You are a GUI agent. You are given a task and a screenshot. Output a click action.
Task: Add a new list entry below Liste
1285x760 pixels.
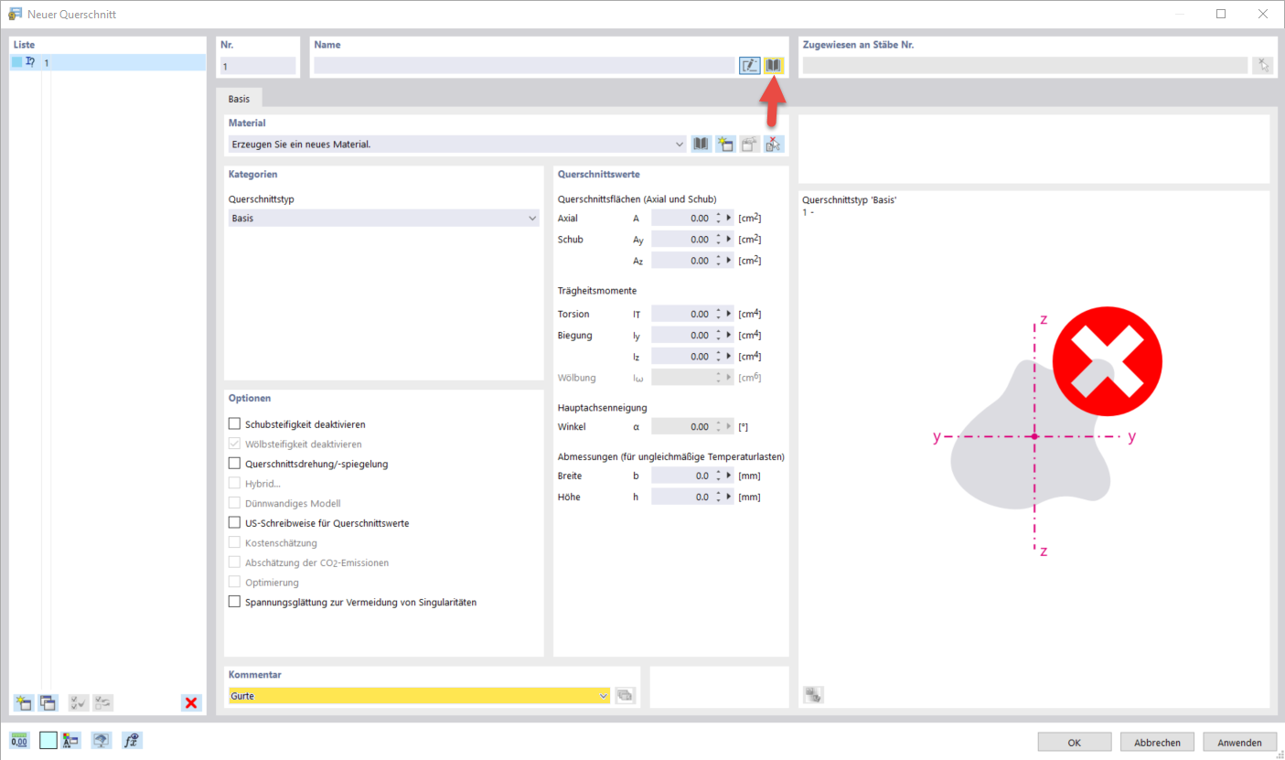click(23, 702)
